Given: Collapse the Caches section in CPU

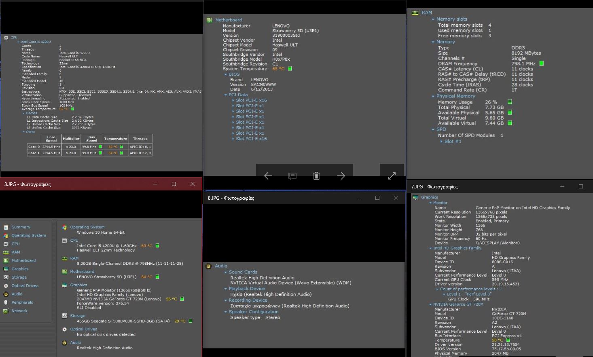Looking at the screenshot, I should (23, 113).
